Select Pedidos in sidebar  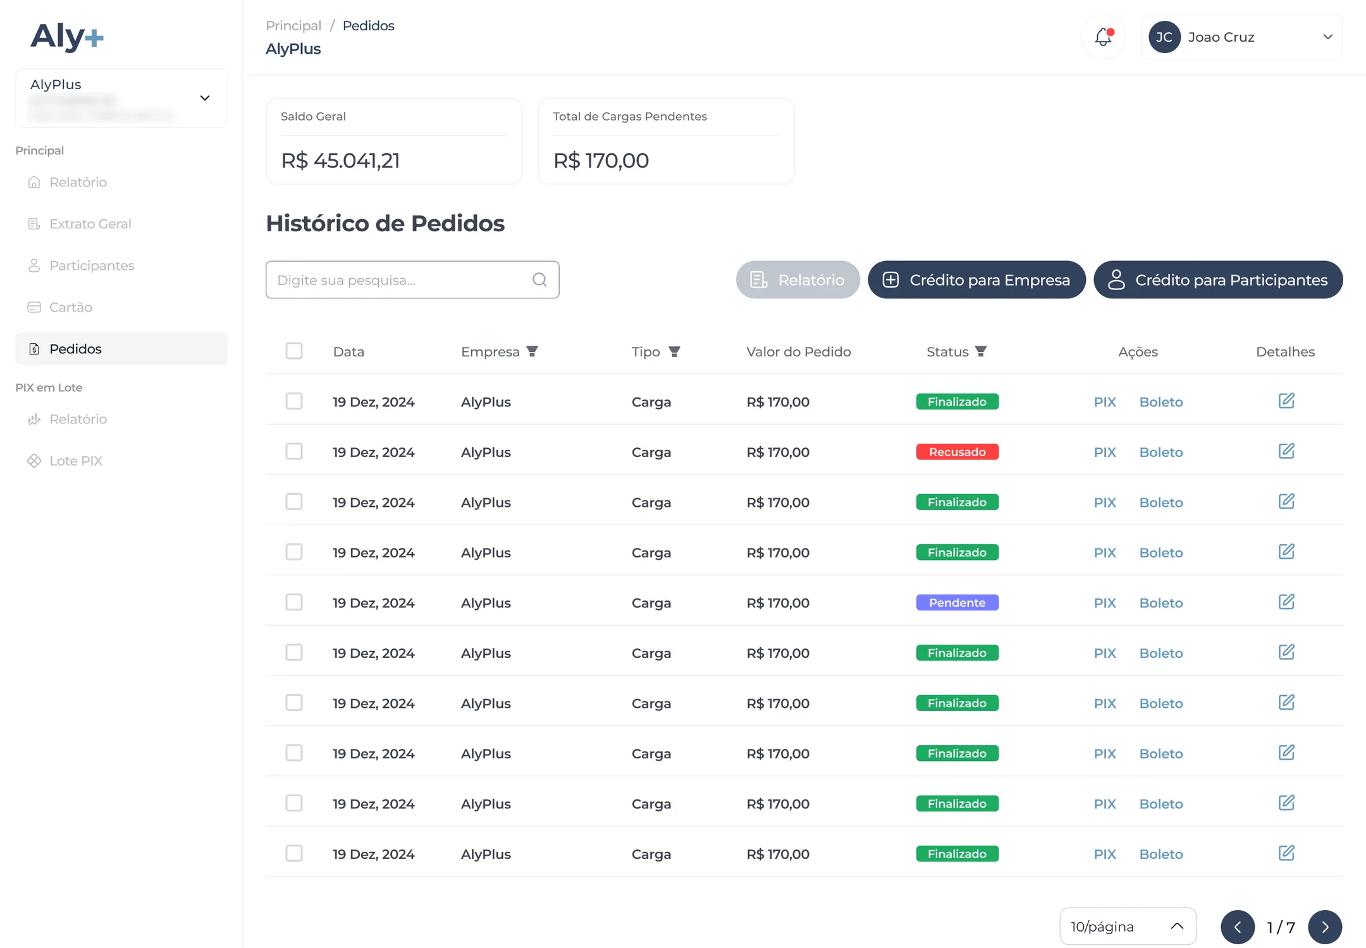pos(121,349)
